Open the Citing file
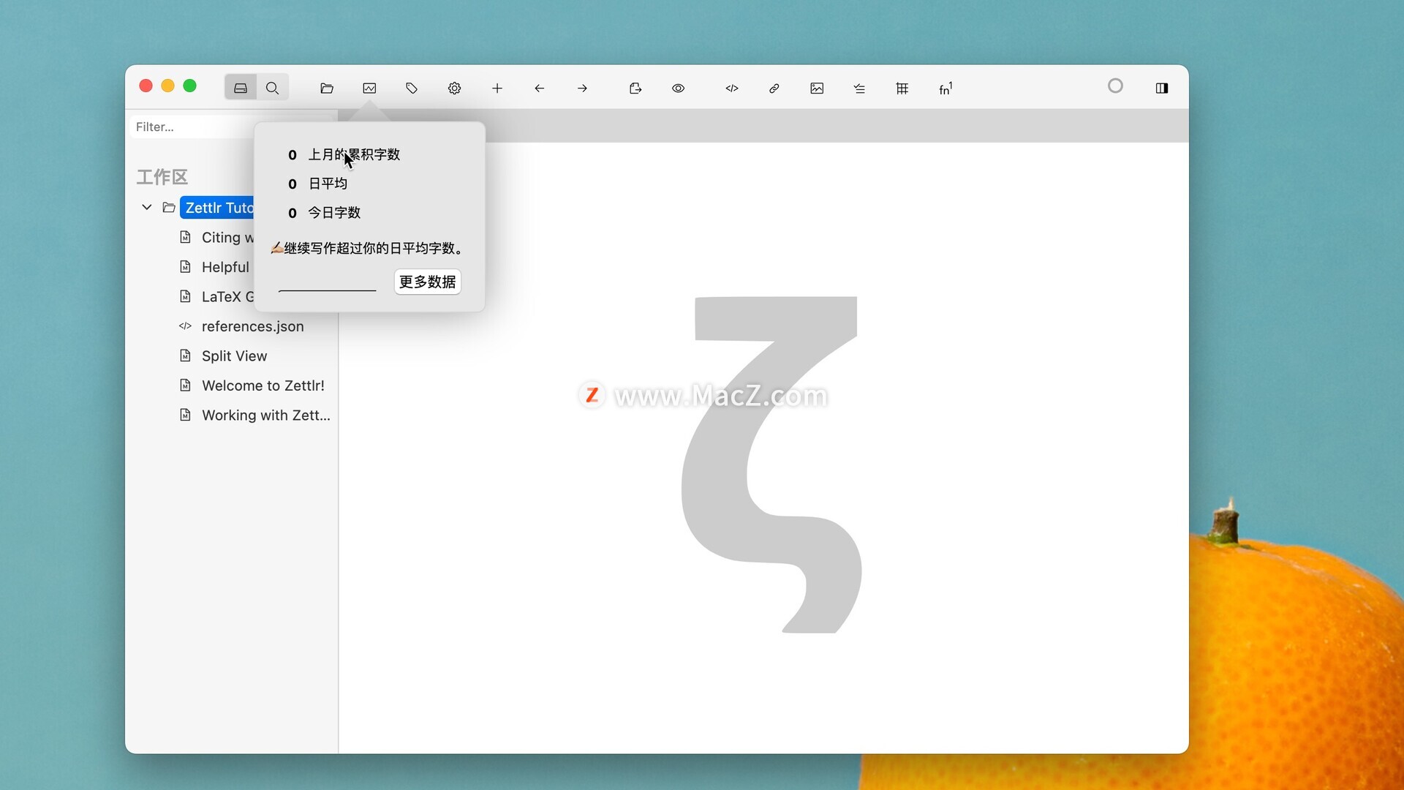This screenshot has height=790, width=1404. tap(227, 238)
